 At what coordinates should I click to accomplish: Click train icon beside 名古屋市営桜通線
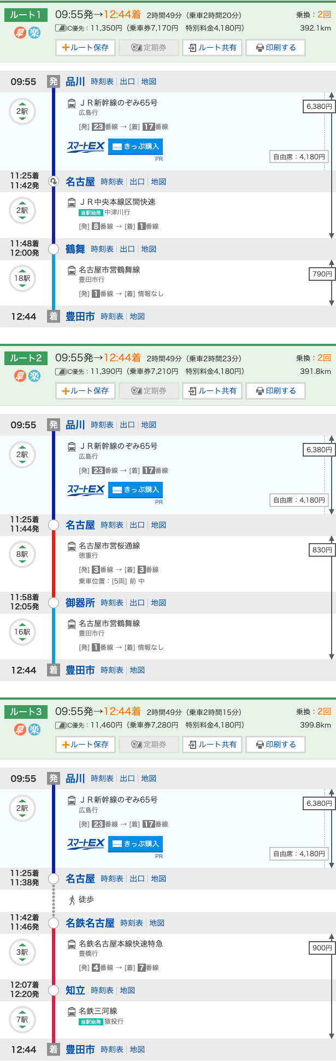pos(72,546)
